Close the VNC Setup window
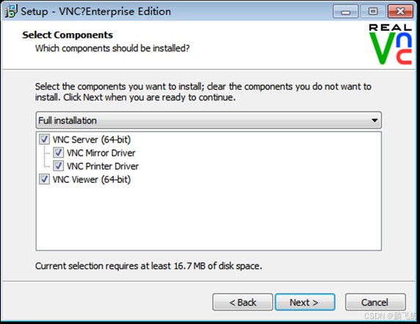The height and width of the screenshot is (324, 420). [x=400, y=12]
